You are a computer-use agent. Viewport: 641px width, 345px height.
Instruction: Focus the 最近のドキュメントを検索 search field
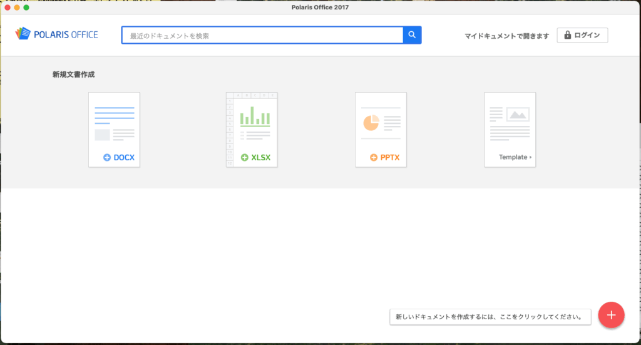click(x=263, y=36)
